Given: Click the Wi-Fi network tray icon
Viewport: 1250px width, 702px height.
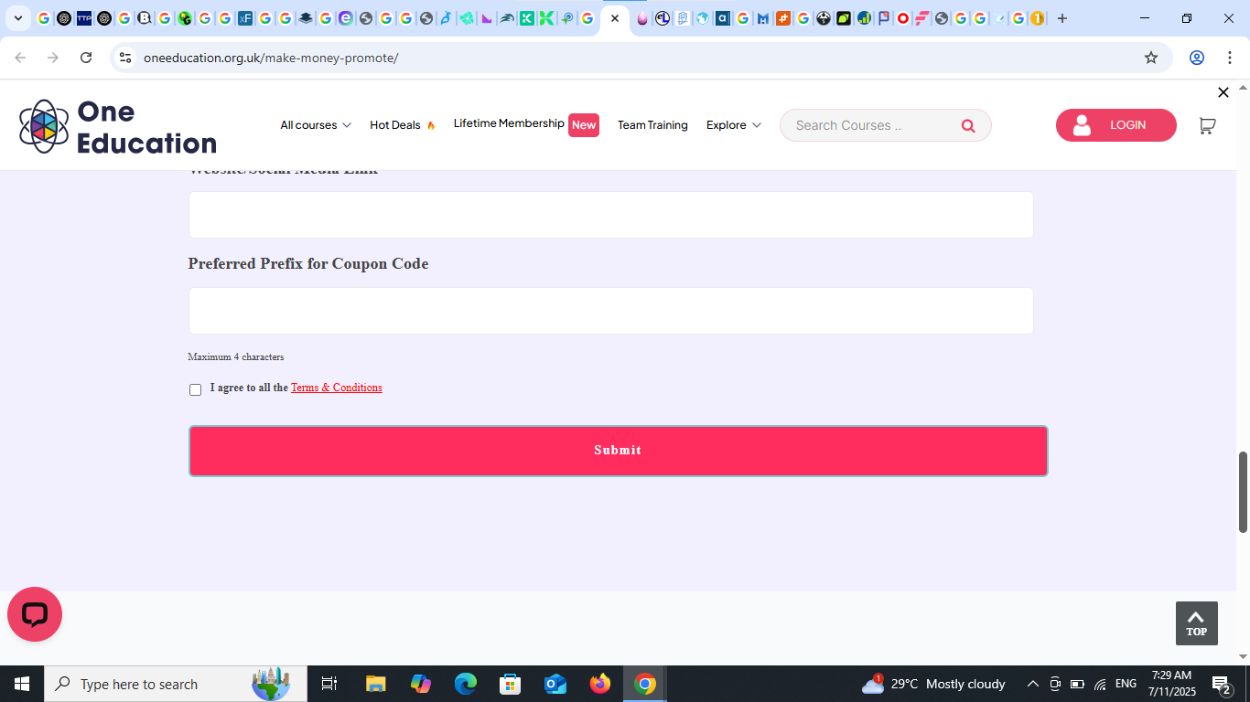Looking at the screenshot, I should coord(1100,684).
